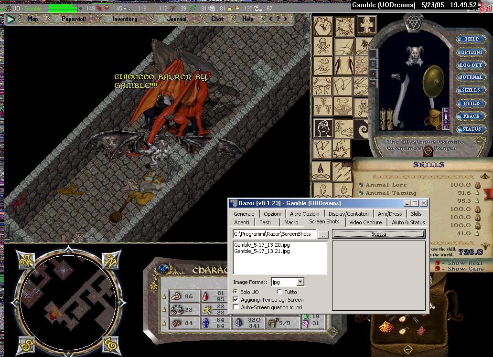The height and width of the screenshot is (357, 493).
Task: Collapse the character status with diamond button
Action: click(x=332, y=331)
